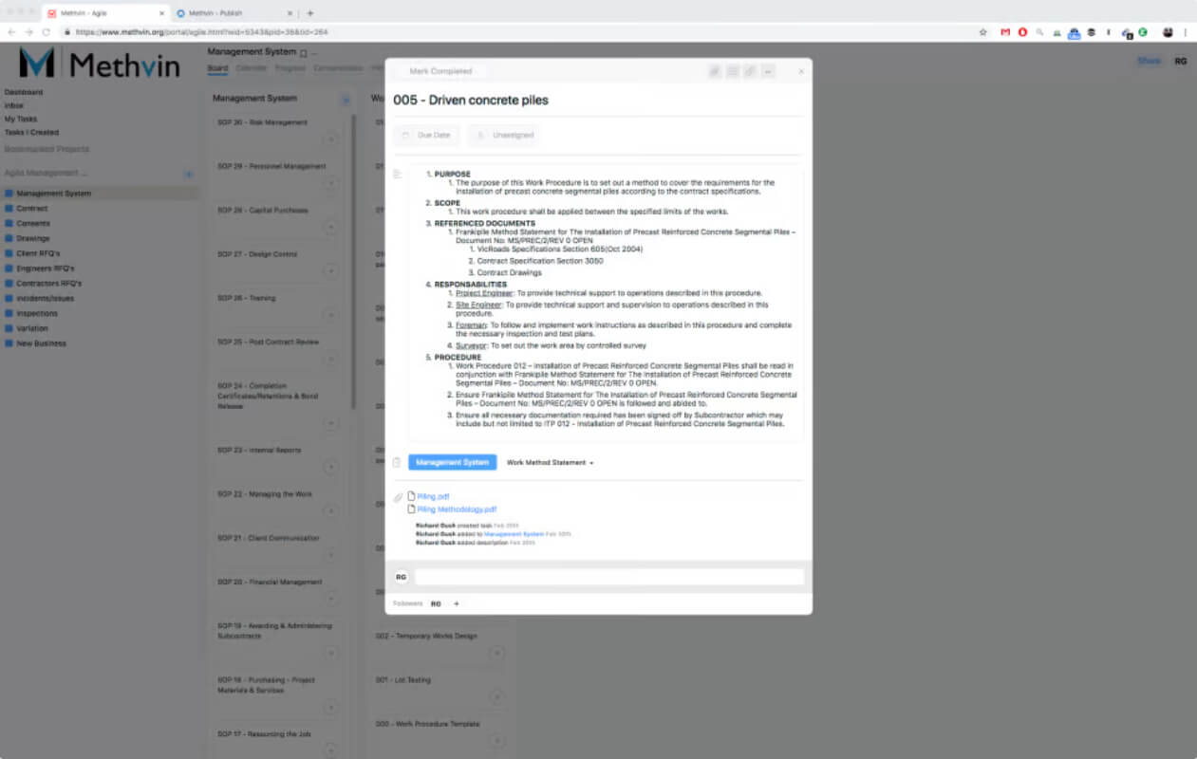Assign the task via Unassigned button

point(504,136)
